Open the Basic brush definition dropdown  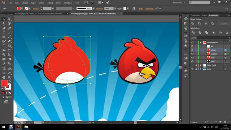tap(93, 9)
